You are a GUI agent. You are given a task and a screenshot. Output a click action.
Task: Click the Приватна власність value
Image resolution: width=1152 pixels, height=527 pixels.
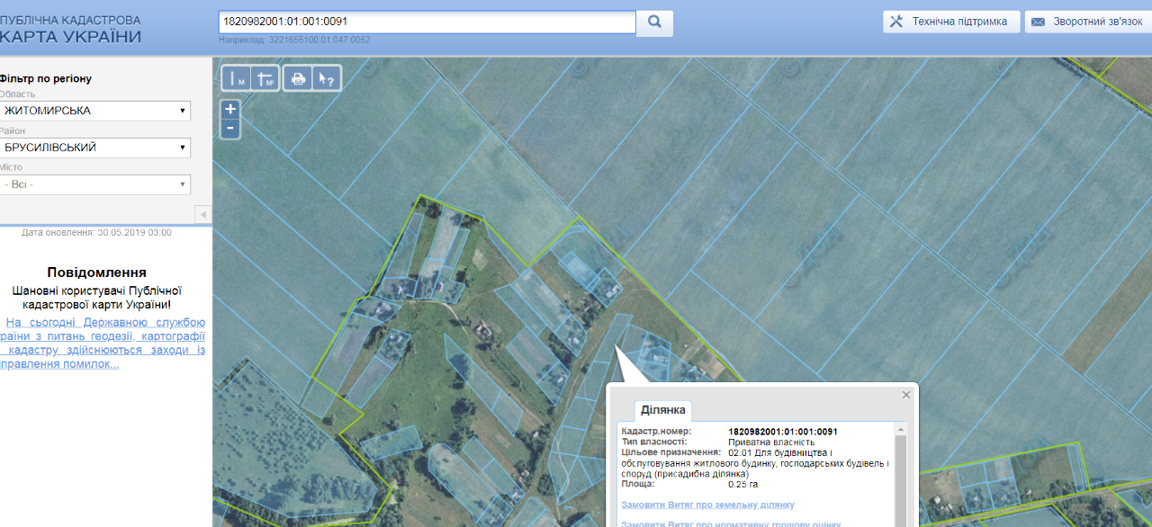pyautogui.click(x=771, y=442)
